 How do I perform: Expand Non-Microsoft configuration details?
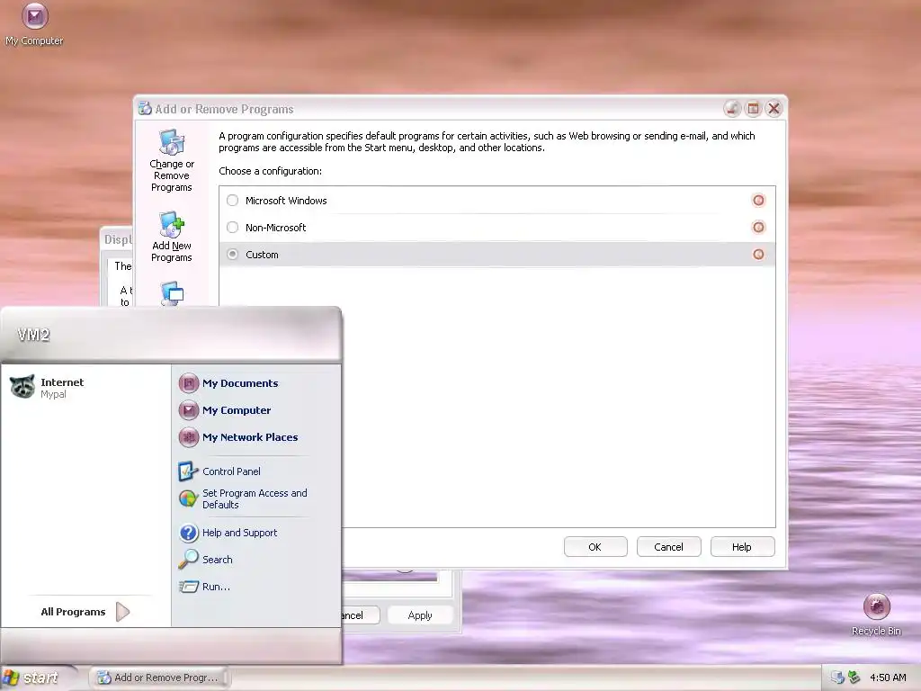[759, 228]
